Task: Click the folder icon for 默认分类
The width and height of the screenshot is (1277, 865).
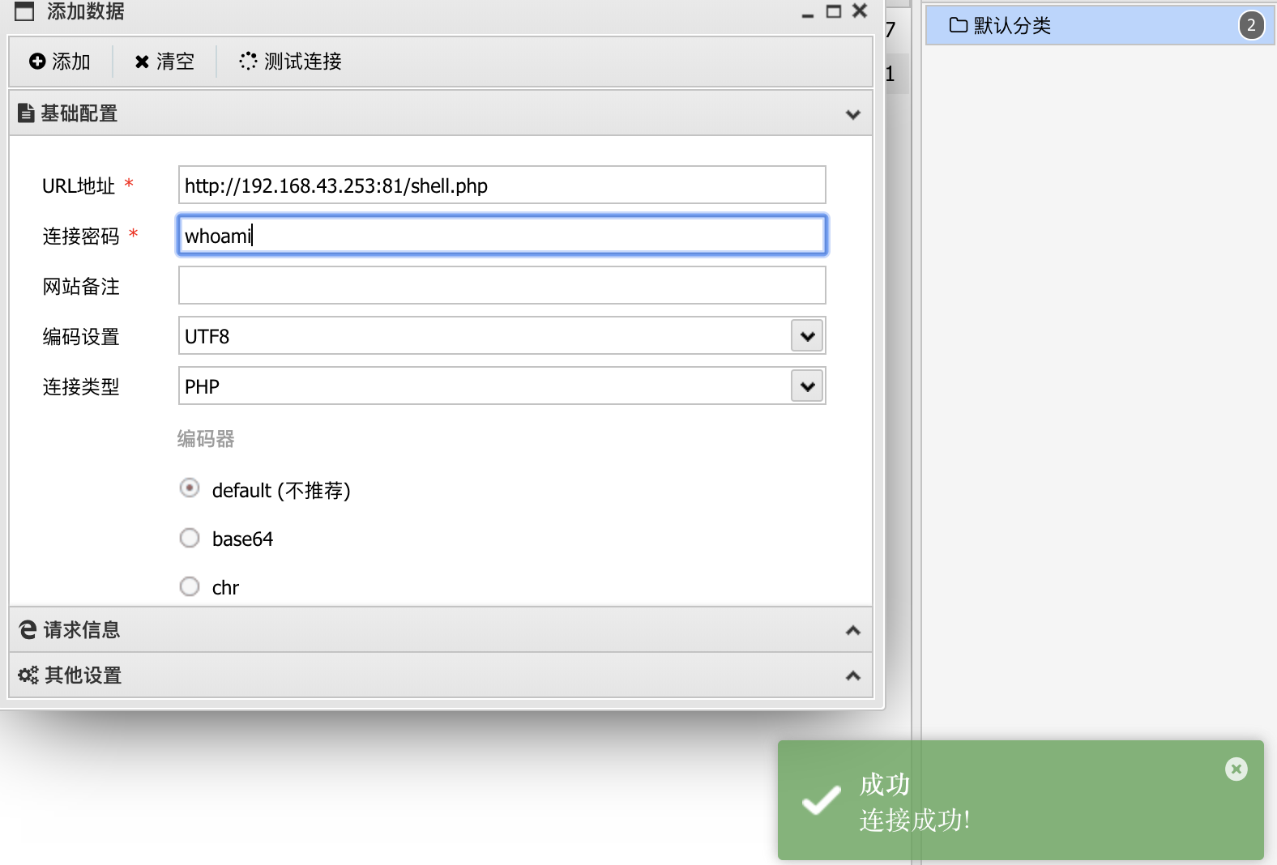Action: (x=958, y=25)
